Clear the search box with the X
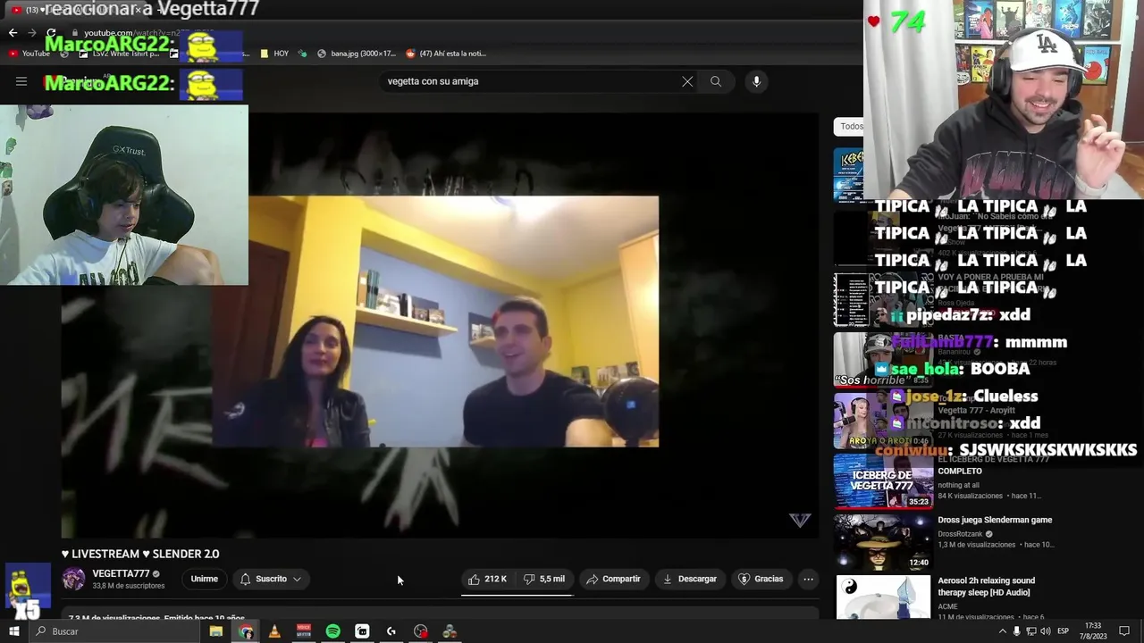The width and height of the screenshot is (1144, 643). 687,81
